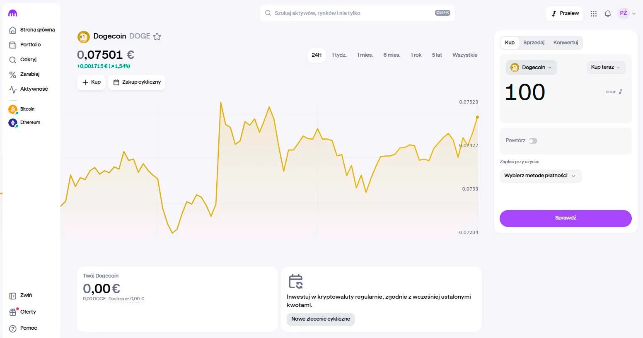
Task: Go to the Odkryj discover page
Action: coord(23,60)
